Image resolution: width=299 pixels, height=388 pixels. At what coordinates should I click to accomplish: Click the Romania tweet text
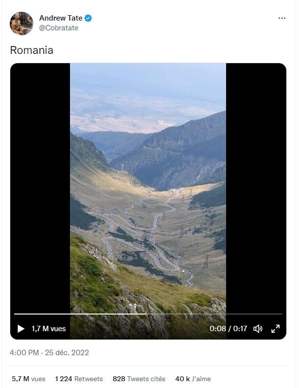click(32, 50)
